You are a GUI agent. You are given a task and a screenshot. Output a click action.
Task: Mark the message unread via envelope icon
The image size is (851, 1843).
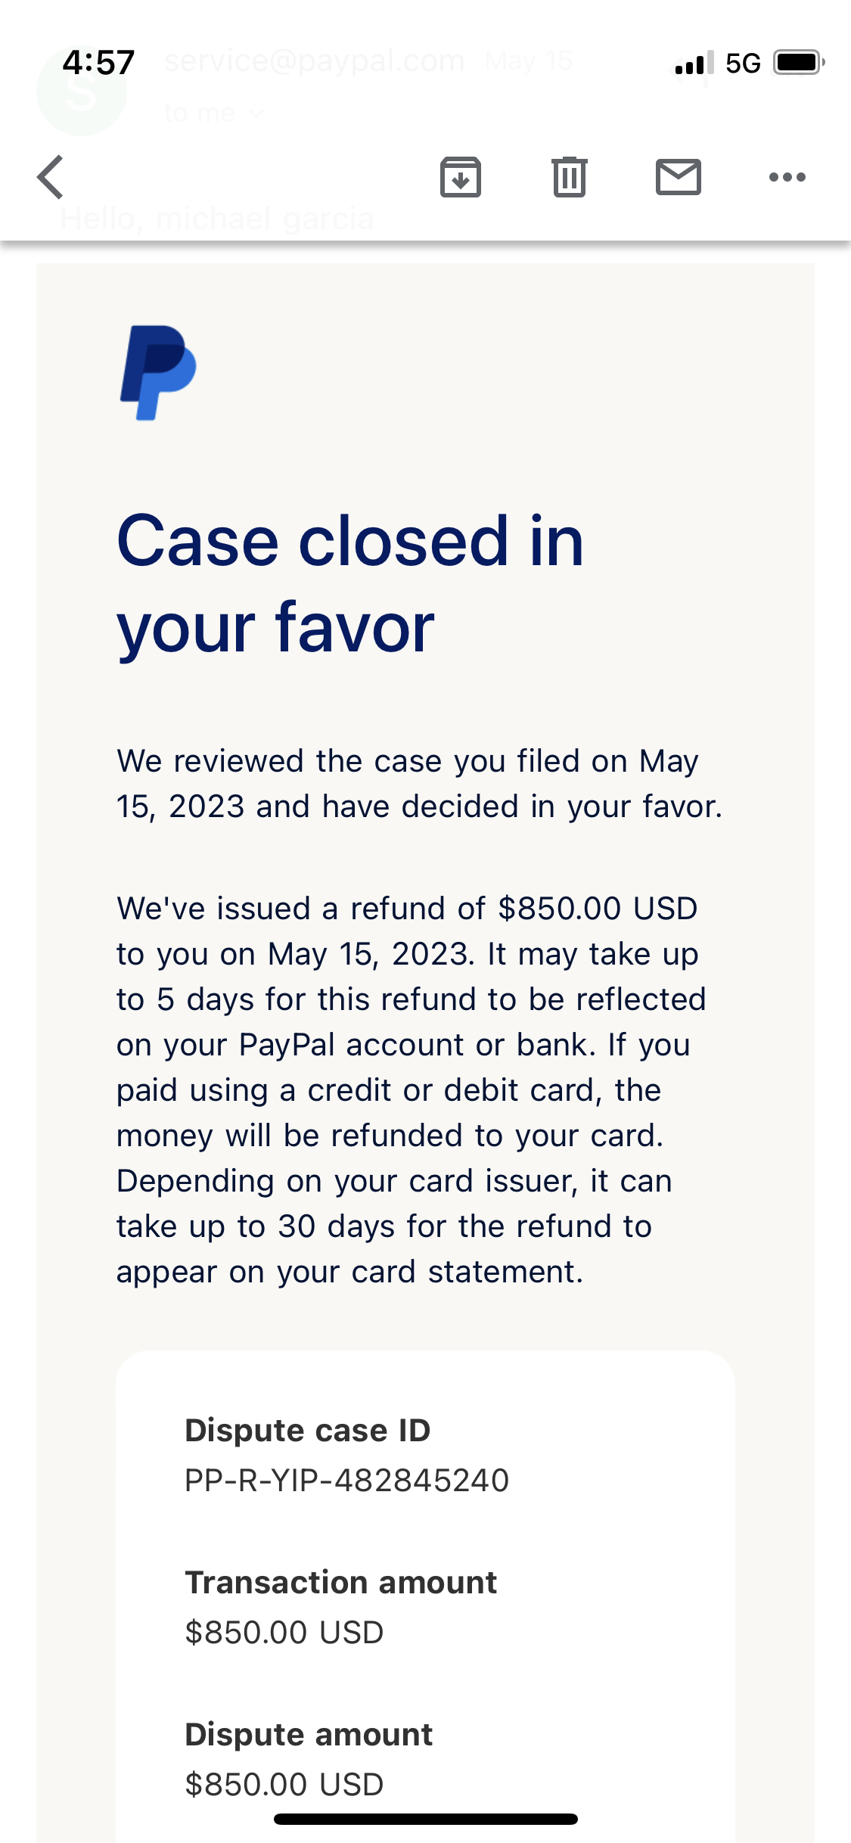(679, 177)
